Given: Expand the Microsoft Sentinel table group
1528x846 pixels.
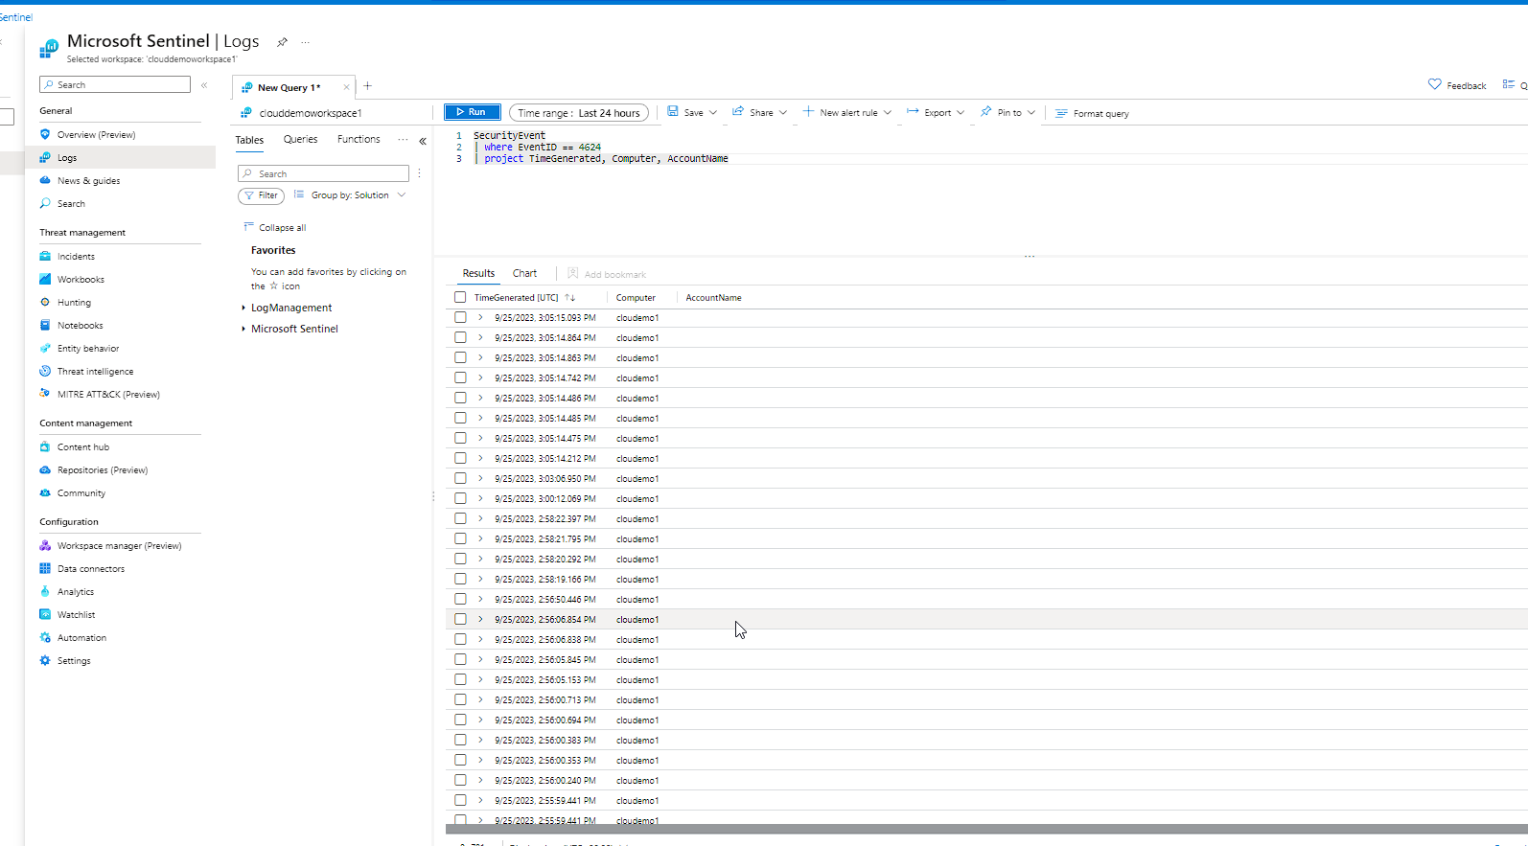Looking at the screenshot, I should tap(243, 329).
